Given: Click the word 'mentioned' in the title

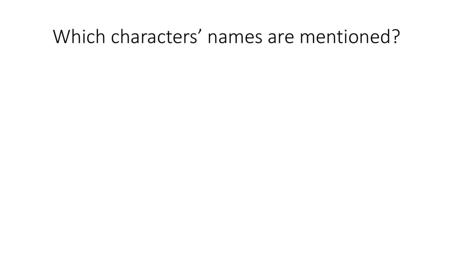Looking at the screenshot, I should [344, 37].
